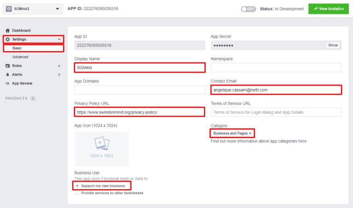Open the App Review menu item
The width and height of the screenshot is (353, 208).
pos(22,83)
